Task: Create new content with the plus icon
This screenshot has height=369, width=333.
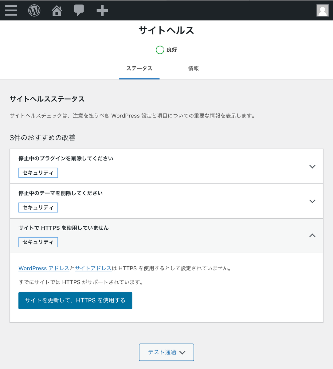Action: (x=102, y=10)
